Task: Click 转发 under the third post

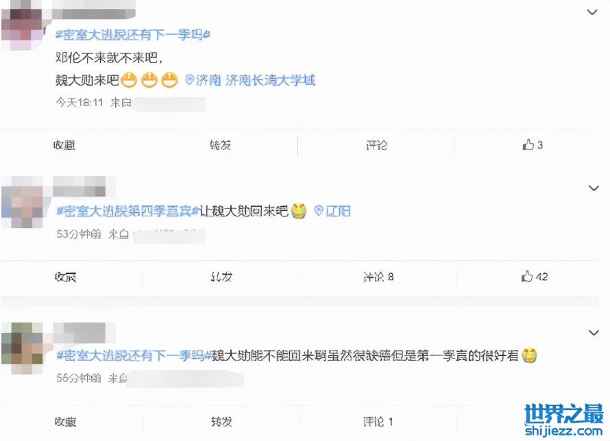Action: (221, 422)
